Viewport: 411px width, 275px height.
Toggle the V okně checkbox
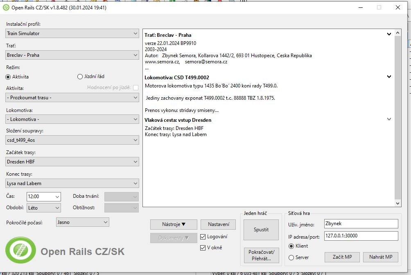[203, 248]
